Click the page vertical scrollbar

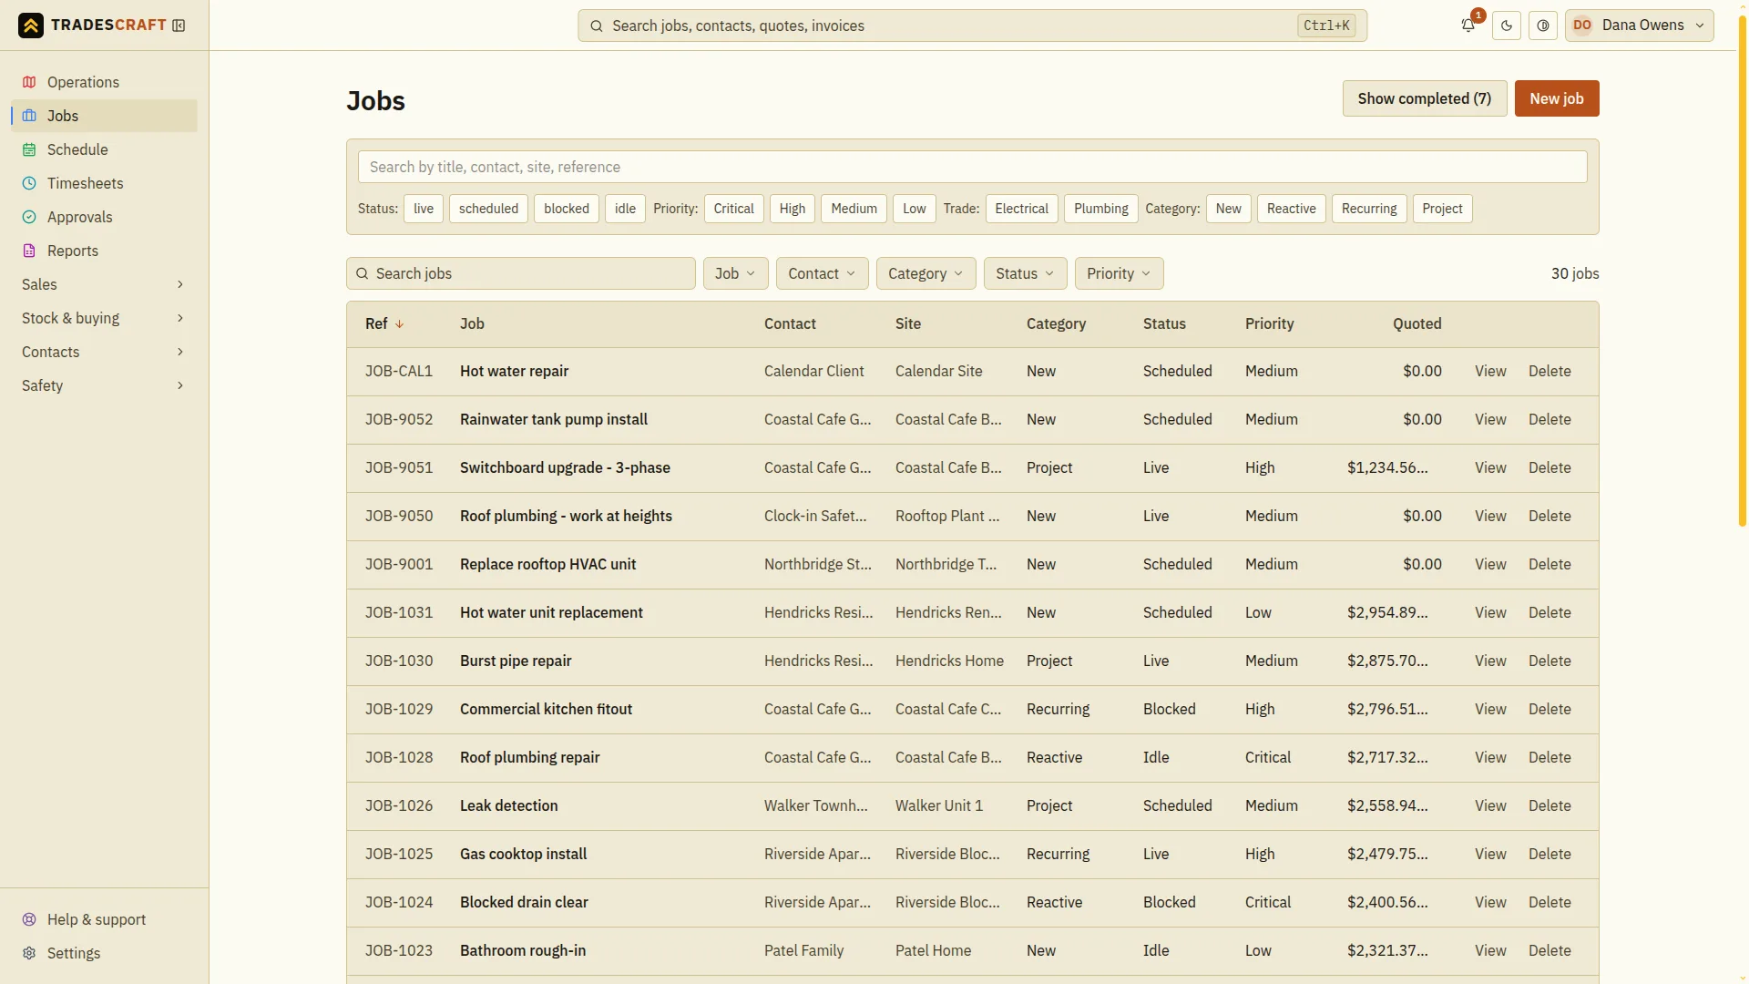point(1742,270)
